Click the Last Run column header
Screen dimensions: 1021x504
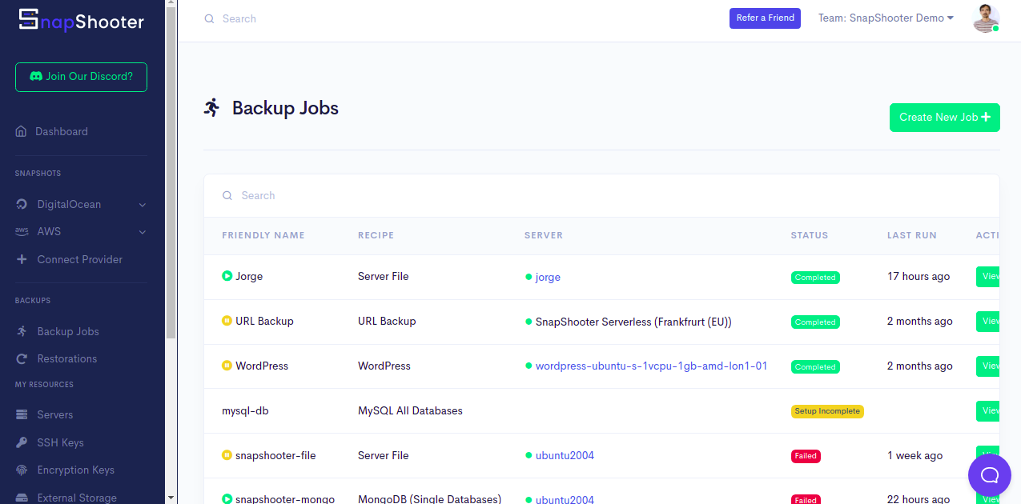[912, 235]
